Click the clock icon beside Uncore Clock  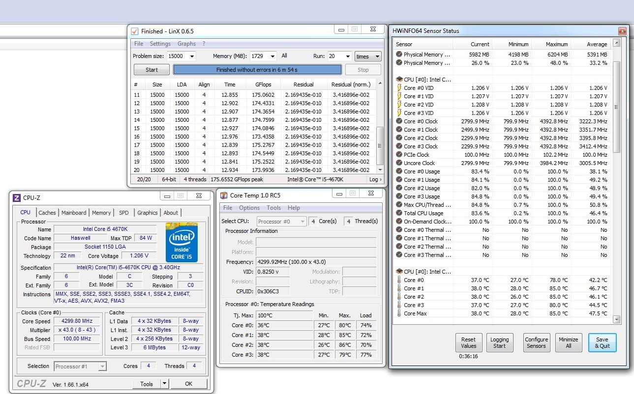point(399,163)
